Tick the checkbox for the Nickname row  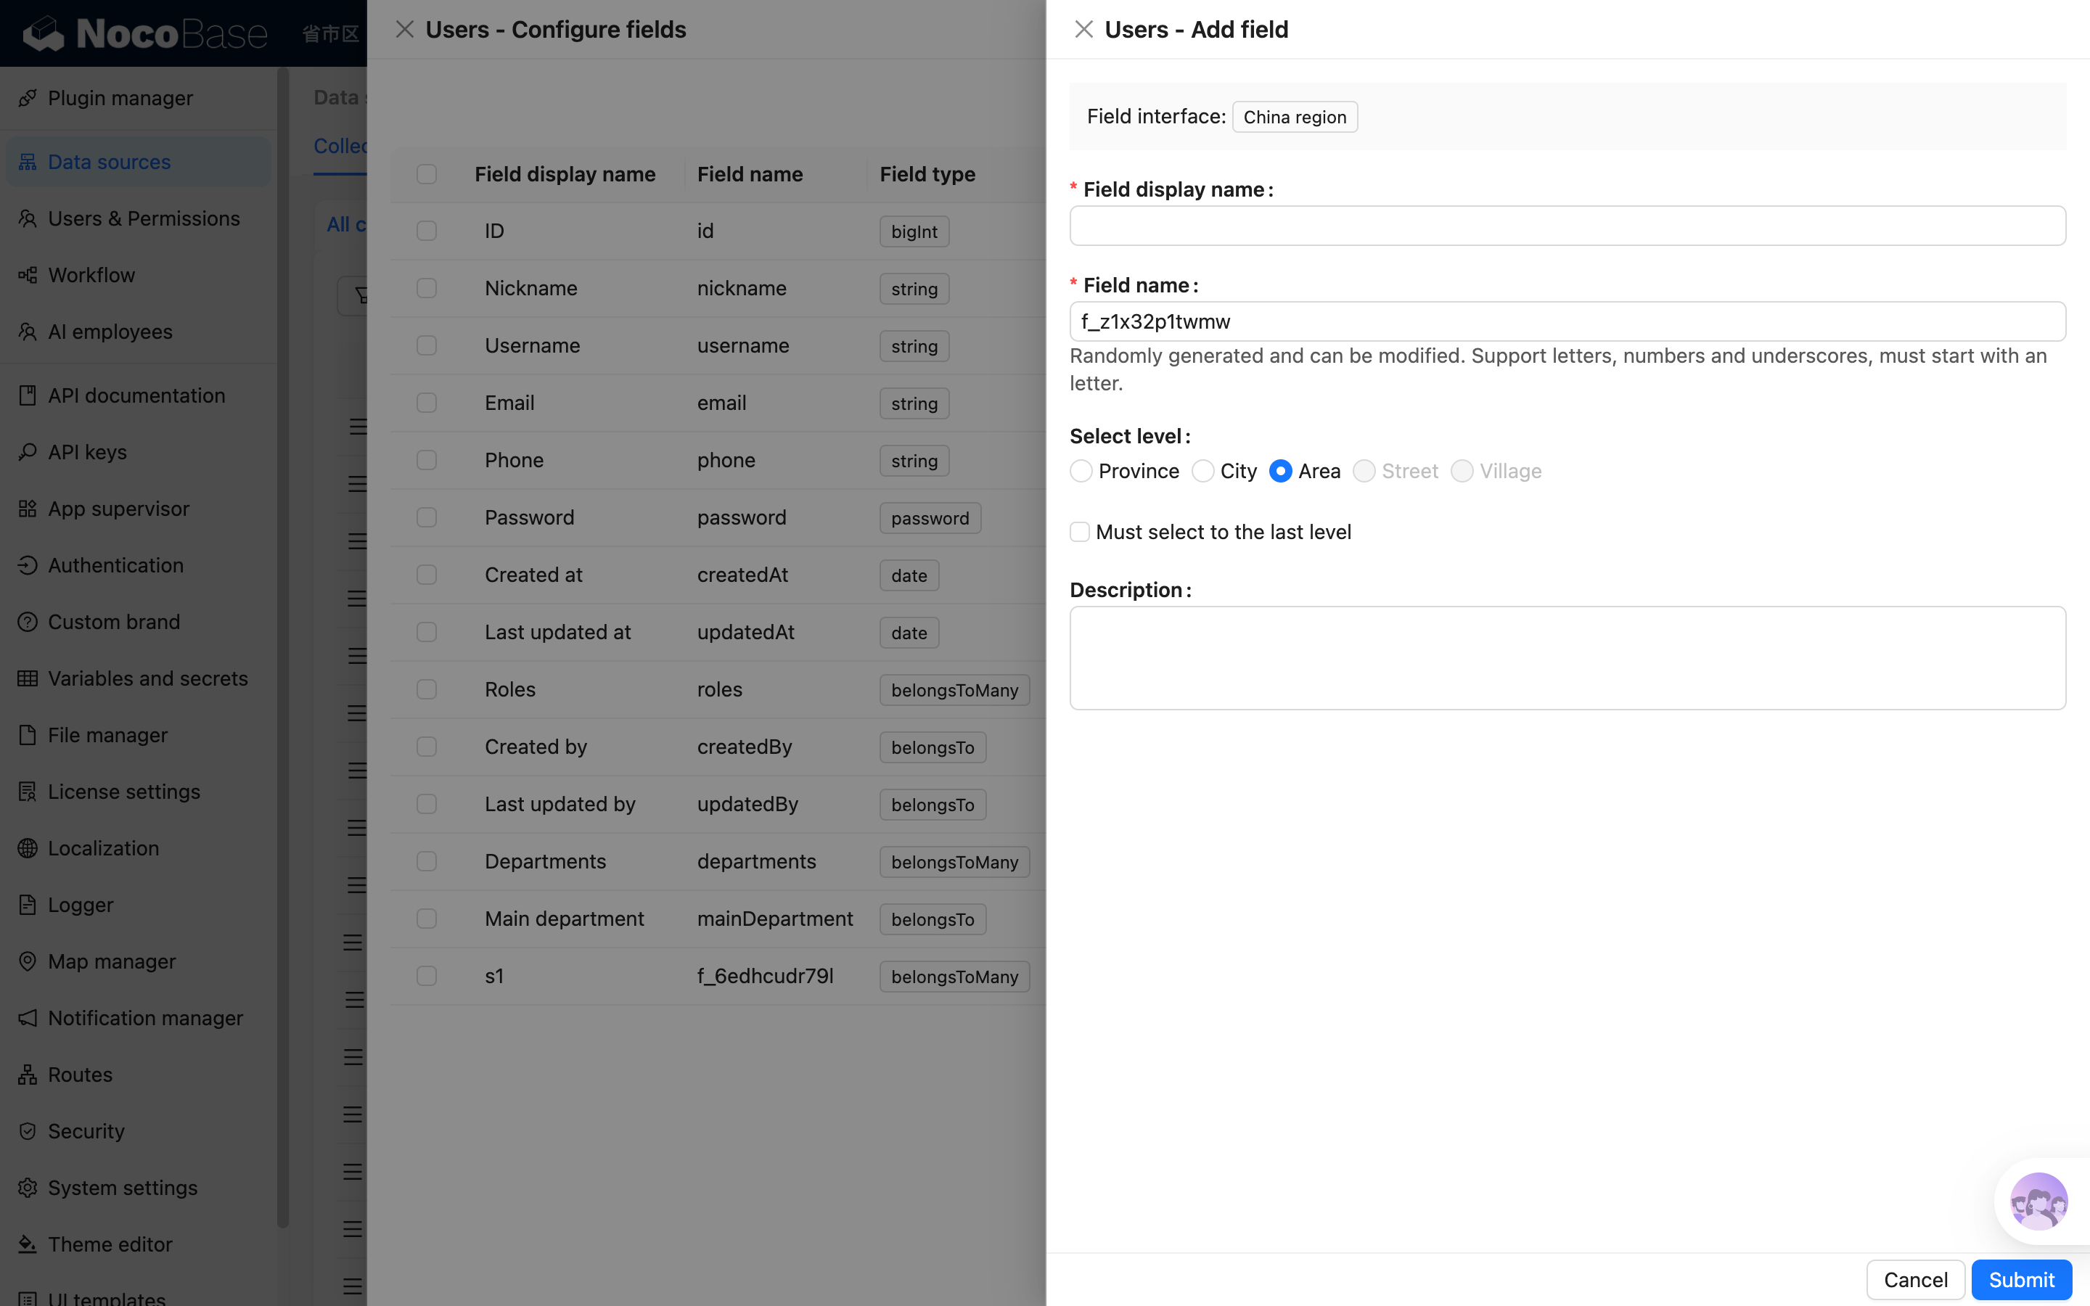[x=427, y=287]
